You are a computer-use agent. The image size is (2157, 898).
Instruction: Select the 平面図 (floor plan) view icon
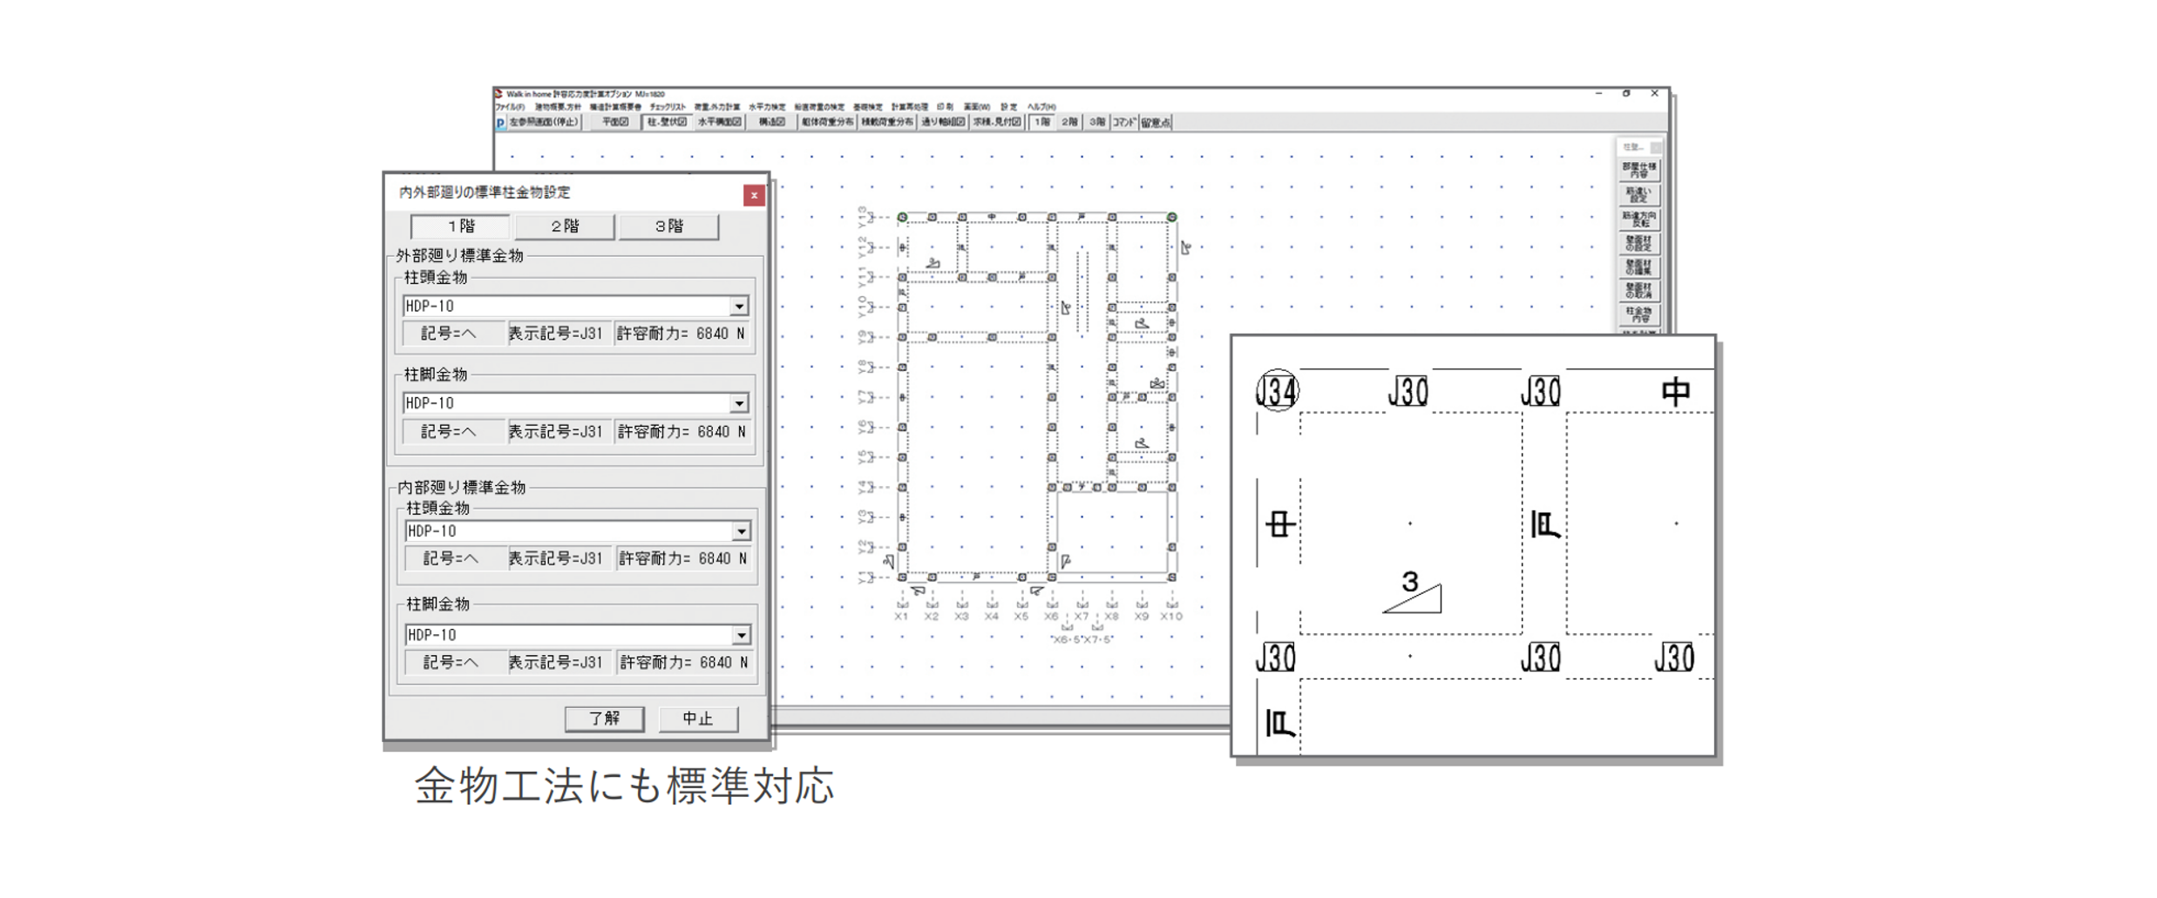point(616,122)
